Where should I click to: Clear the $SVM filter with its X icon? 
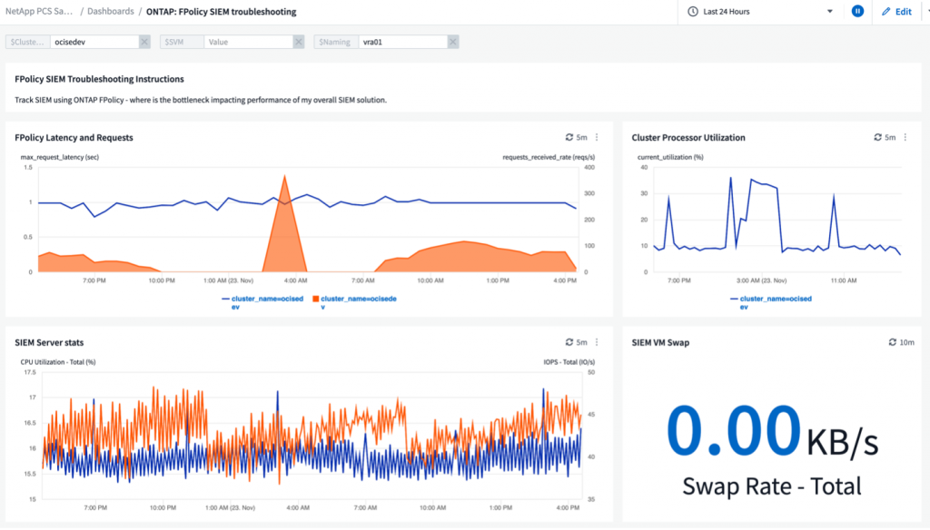[299, 42]
